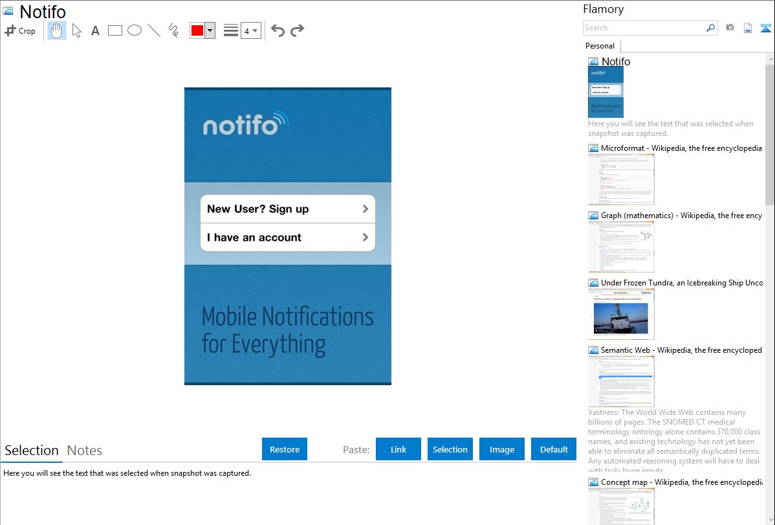Click the paste Image button
775x525 pixels.
pyautogui.click(x=501, y=449)
